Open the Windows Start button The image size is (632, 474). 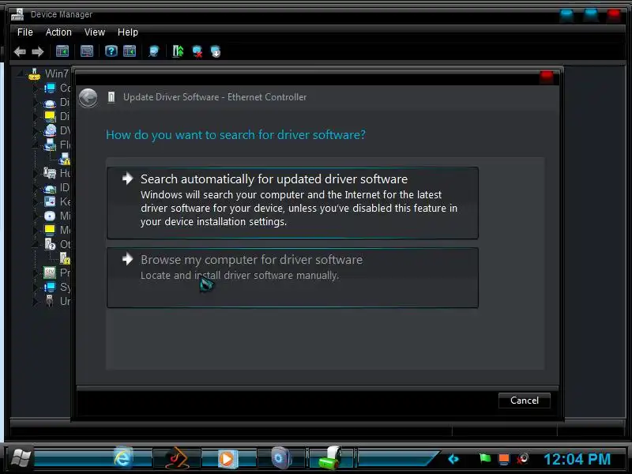pyautogui.click(x=21, y=459)
